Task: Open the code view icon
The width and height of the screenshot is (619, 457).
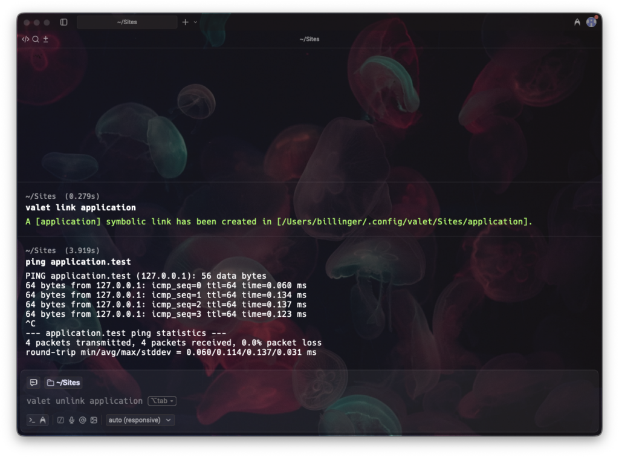Action: tap(25, 39)
